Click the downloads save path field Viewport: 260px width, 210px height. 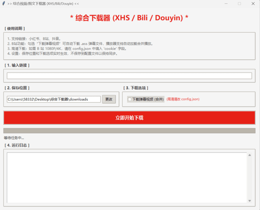53,99
